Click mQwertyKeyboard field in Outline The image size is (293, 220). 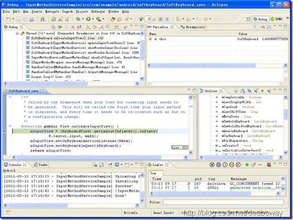(x=234, y=131)
